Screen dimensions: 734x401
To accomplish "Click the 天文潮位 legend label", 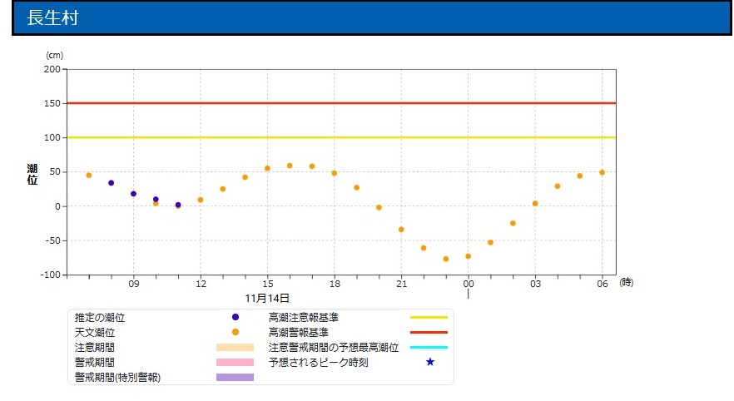I will pyautogui.click(x=95, y=333).
